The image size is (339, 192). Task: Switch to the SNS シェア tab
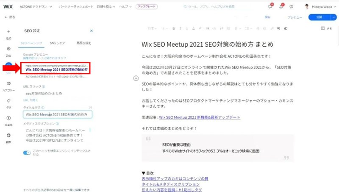pos(57,43)
